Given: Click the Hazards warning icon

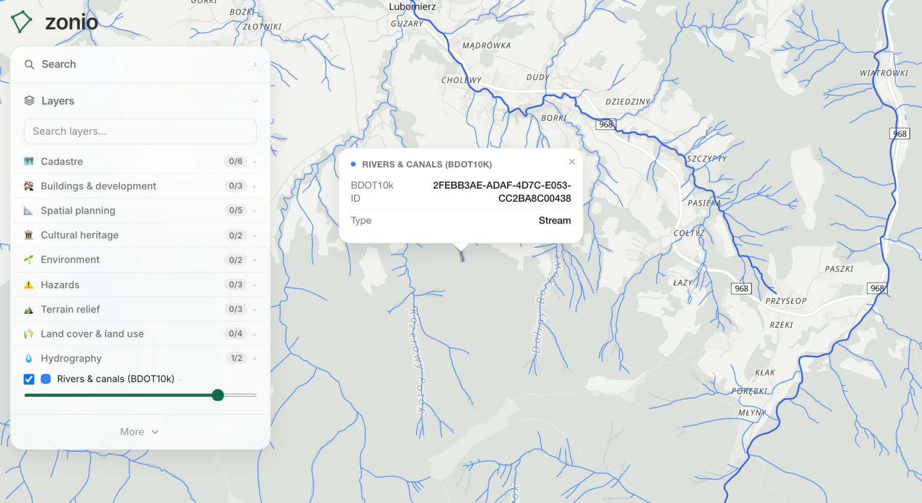Looking at the screenshot, I should (29, 285).
